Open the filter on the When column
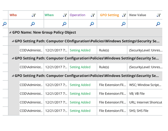 tap(65, 15)
